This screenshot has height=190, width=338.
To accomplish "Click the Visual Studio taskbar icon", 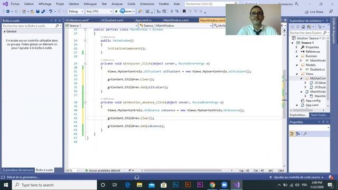I will [237, 185].
